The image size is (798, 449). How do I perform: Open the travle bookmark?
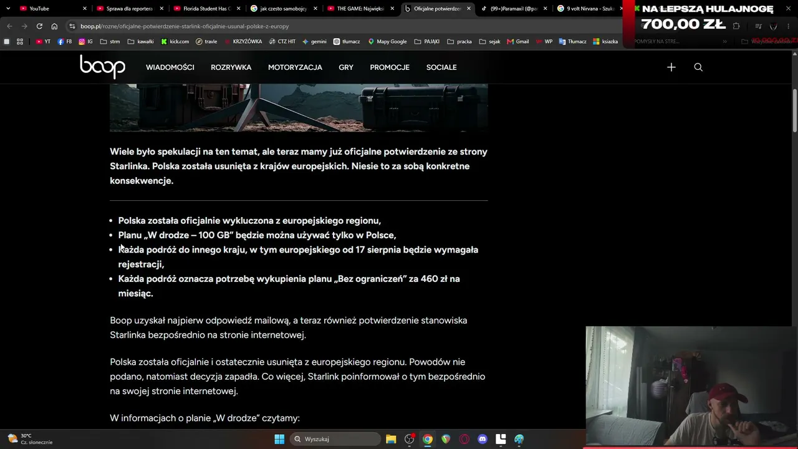[206, 42]
